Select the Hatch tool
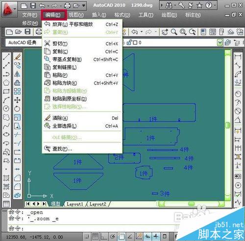This screenshot has height=241, width=245. point(6,178)
